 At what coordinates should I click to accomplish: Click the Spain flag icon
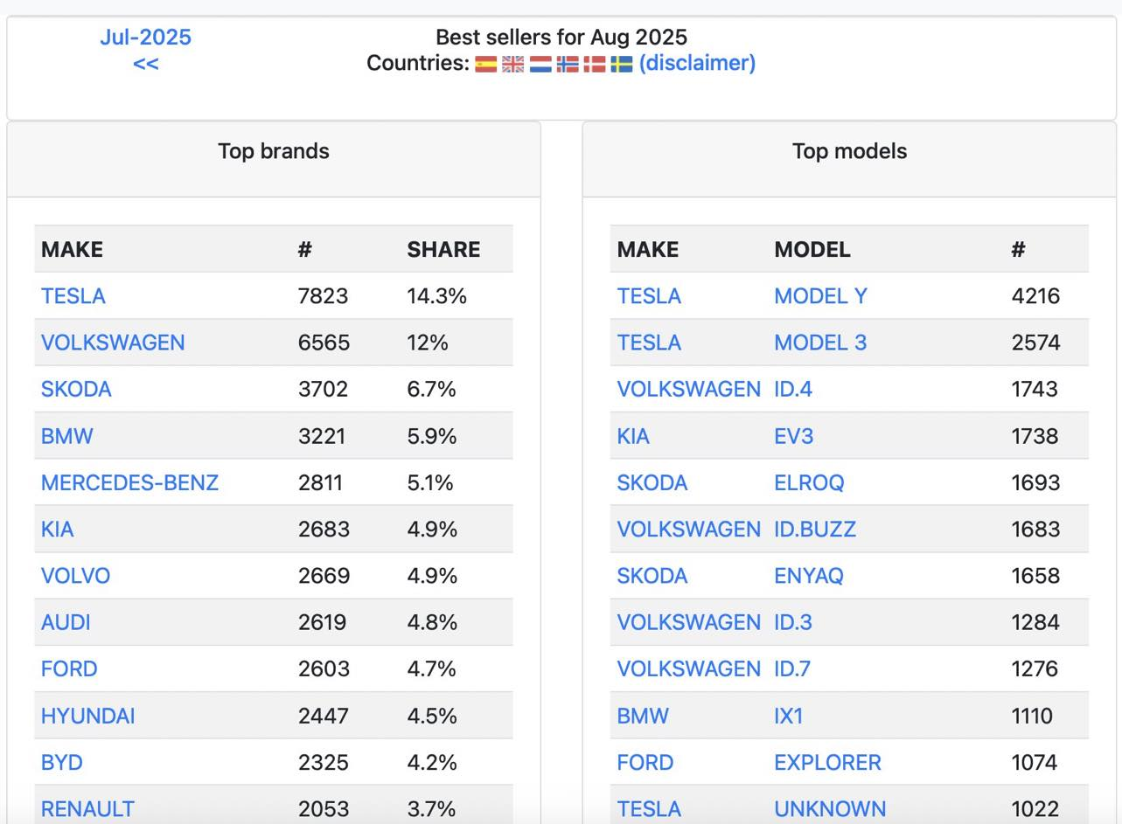click(x=486, y=64)
